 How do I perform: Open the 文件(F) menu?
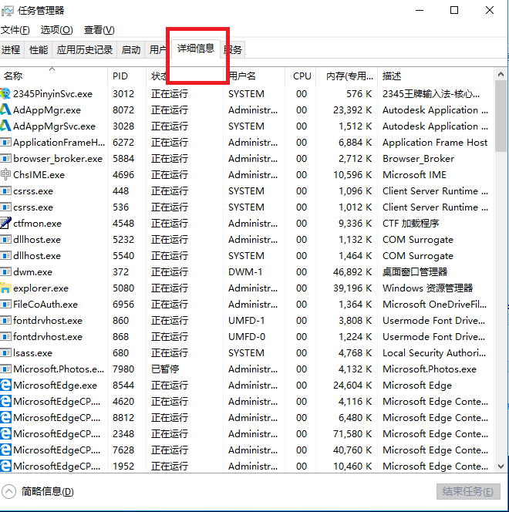pyautogui.click(x=15, y=30)
